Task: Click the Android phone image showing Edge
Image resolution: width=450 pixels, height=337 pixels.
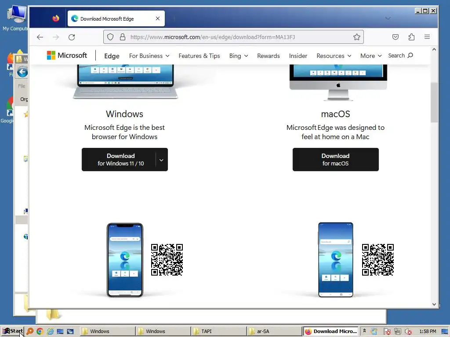Action: click(x=335, y=260)
